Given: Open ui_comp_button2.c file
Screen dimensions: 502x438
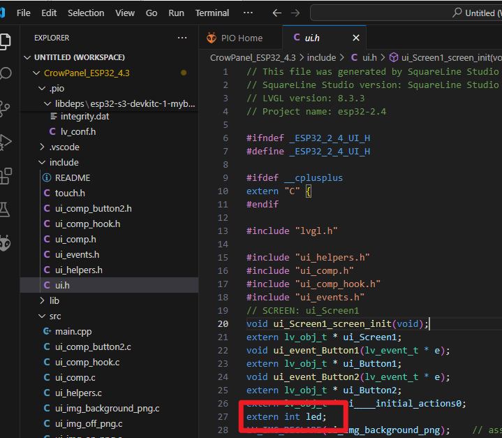Looking at the screenshot, I should tap(109, 346).
